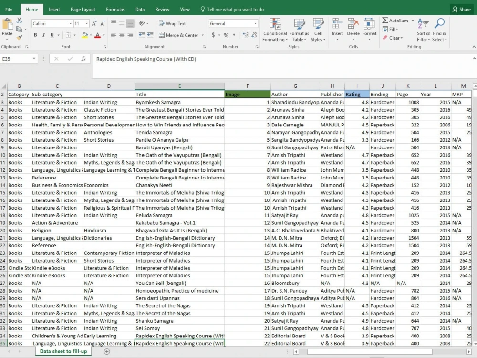Center cell text horizontally

pyautogui.click(x=122, y=35)
